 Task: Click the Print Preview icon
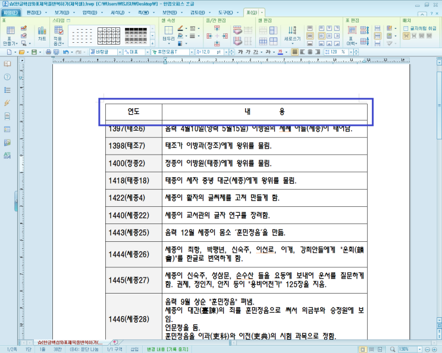click(x=57, y=52)
